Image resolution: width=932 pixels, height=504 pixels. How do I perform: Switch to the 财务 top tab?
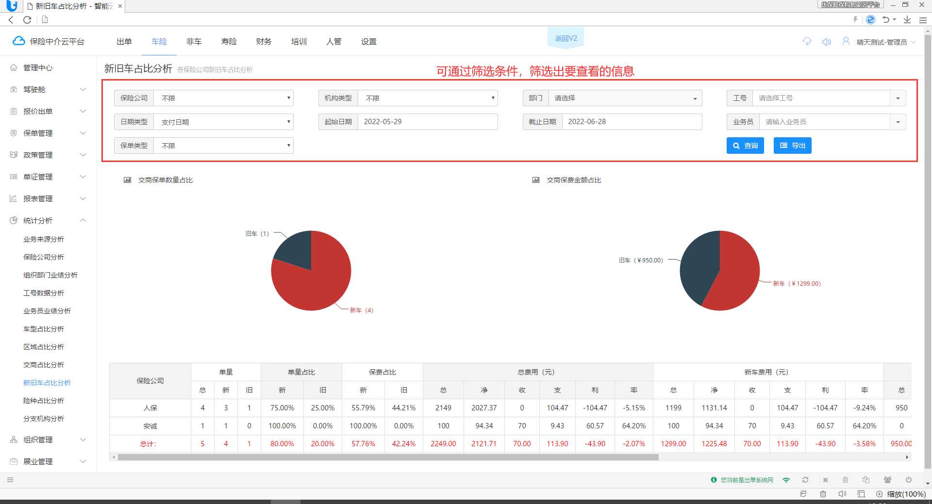pyautogui.click(x=264, y=42)
